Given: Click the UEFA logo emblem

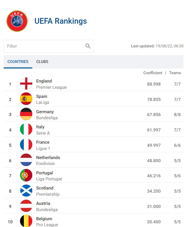Looking at the screenshot, I should click(17, 21).
